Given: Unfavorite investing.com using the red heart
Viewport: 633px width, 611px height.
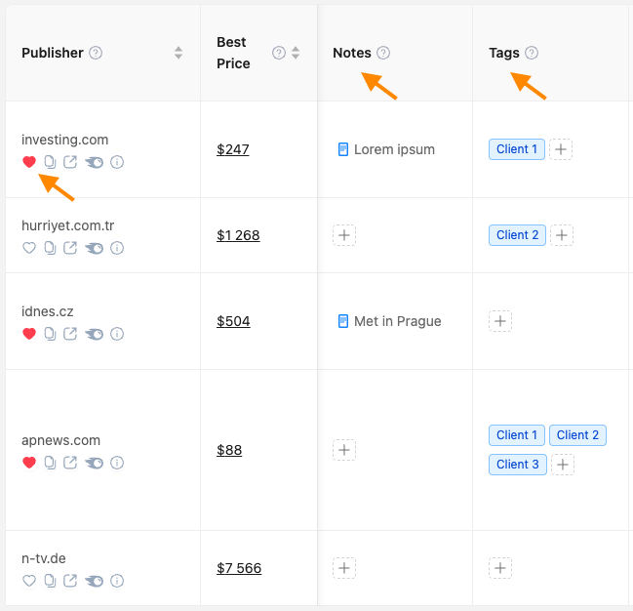Looking at the screenshot, I should pos(29,162).
